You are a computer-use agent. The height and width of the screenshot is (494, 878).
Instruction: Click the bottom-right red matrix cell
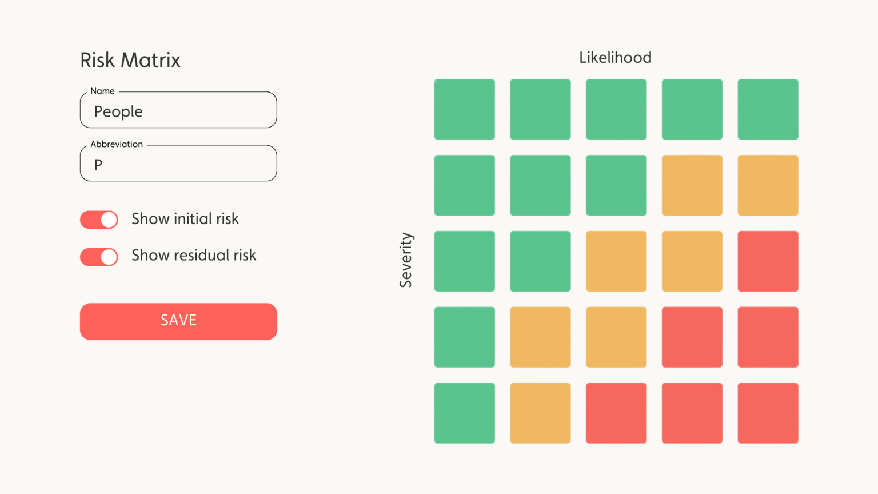[768, 413]
